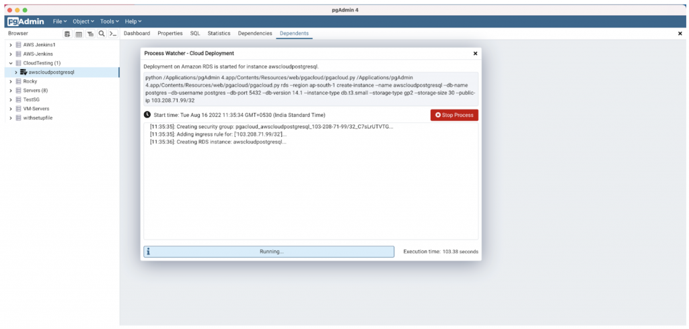Open the Object menu

pyautogui.click(x=83, y=21)
